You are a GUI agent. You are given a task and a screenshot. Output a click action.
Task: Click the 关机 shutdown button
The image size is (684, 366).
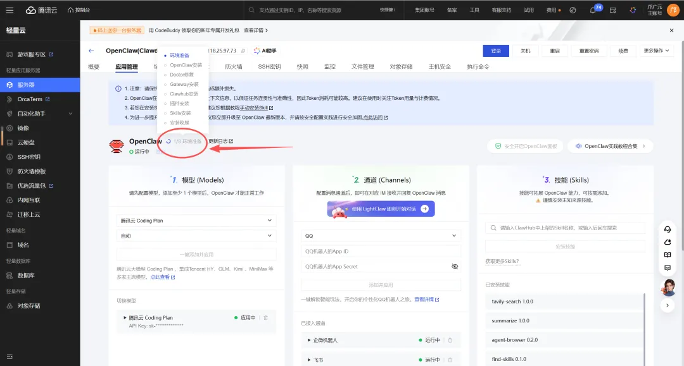pyautogui.click(x=525, y=51)
